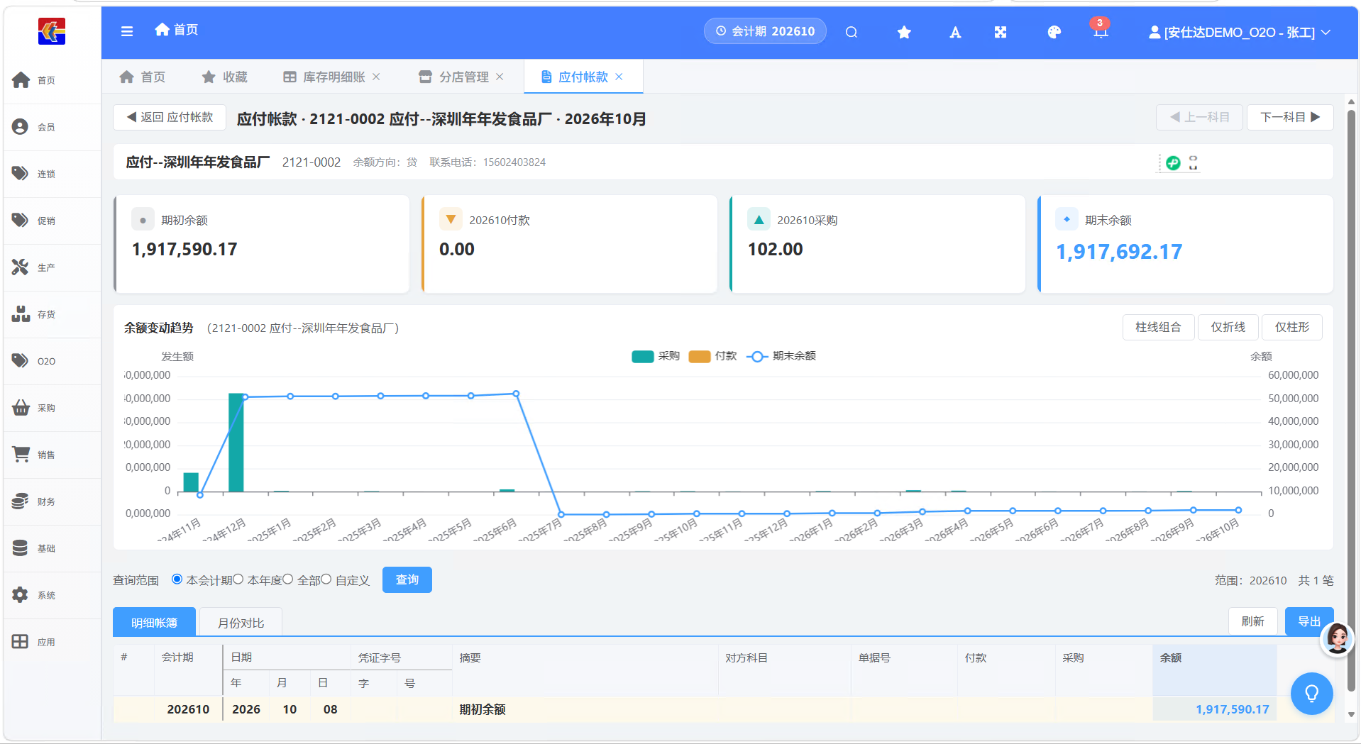This screenshot has height=744, width=1361.
Task: Select 本年度 radio option
Action: coord(238,579)
